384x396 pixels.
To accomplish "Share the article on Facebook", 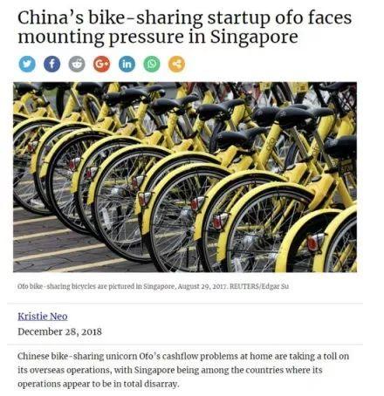I will point(52,64).
